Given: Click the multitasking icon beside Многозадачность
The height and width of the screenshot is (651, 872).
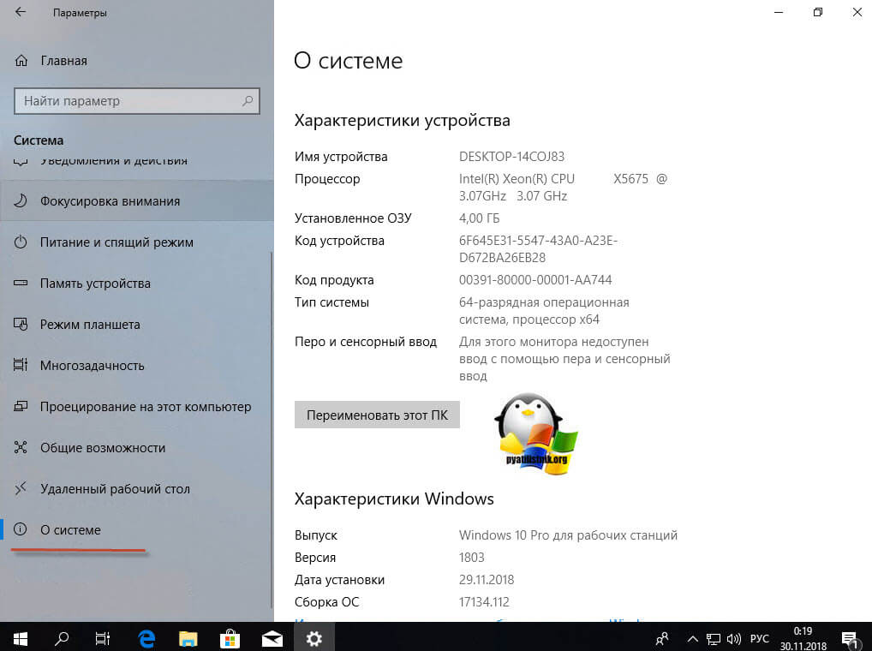Looking at the screenshot, I should (x=21, y=365).
